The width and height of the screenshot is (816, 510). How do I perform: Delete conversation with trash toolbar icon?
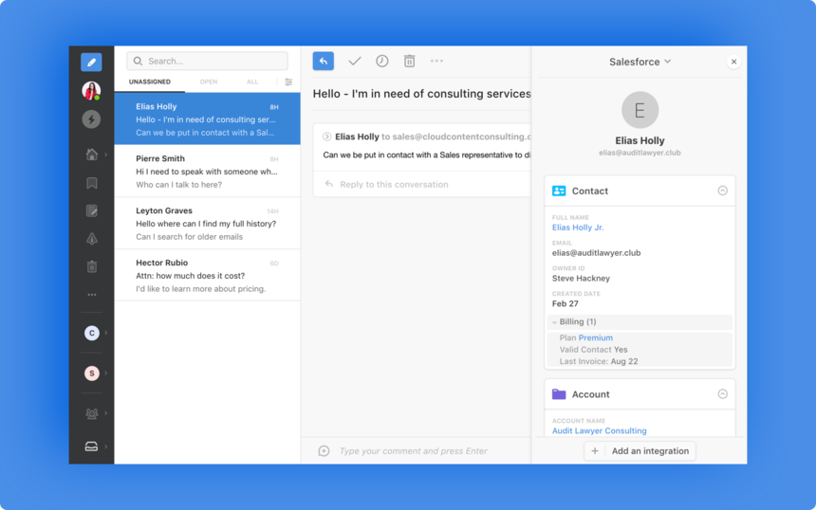(410, 62)
